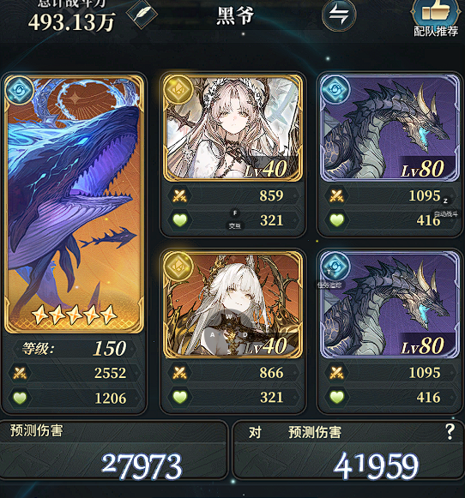The image size is (465, 498).
Task: Click the gold element badge on the Lv40 girl card with attack 859
Action: 178,90
